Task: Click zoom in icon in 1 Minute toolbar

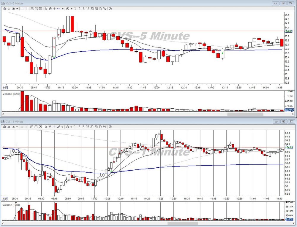Action: pos(32,127)
